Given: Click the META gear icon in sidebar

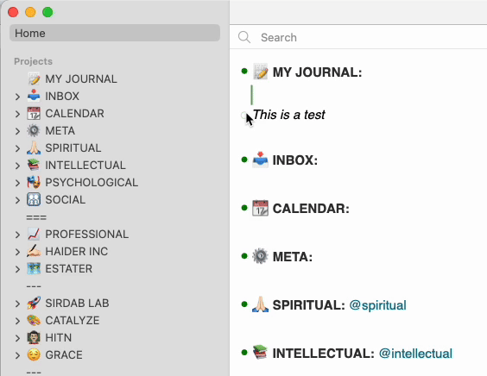Looking at the screenshot, I should (x=34, y=130).
